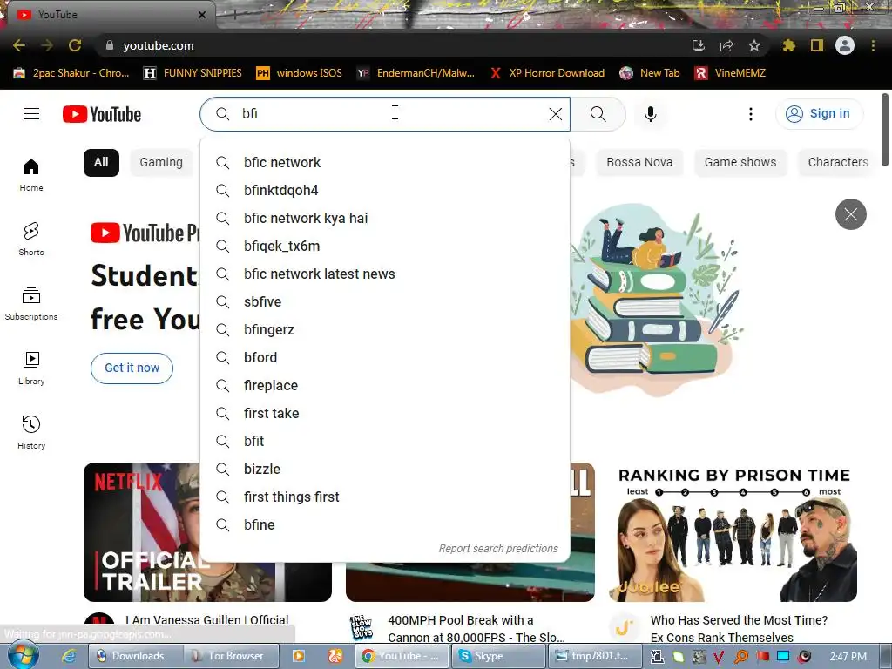This screenshot has height=669, width=892.
Task: Choose 'bfingerz' suggestion
Action: (x=385, y=329)
